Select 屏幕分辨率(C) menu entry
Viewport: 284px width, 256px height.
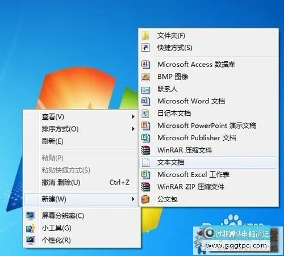[x=82, y=216]
